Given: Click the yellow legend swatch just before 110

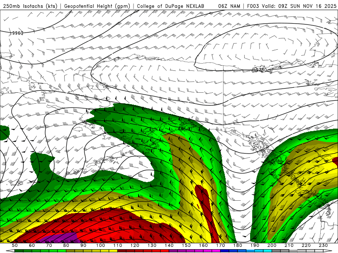Looking at the screenshot, I should coord(113,251).
